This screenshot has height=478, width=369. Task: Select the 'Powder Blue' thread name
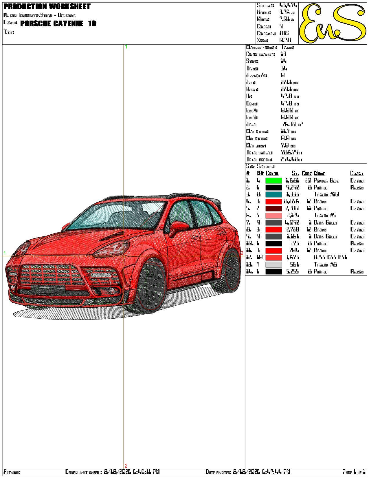click(x=326, y=180)
